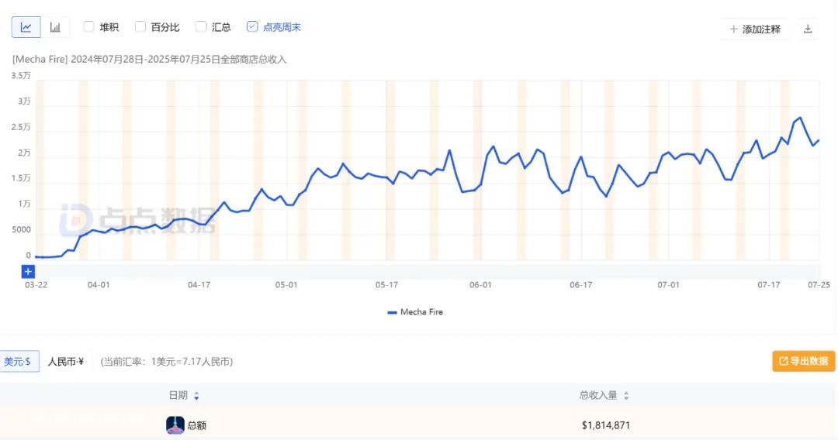Enable the 百分比 checkbox

[x=140, y=26]
